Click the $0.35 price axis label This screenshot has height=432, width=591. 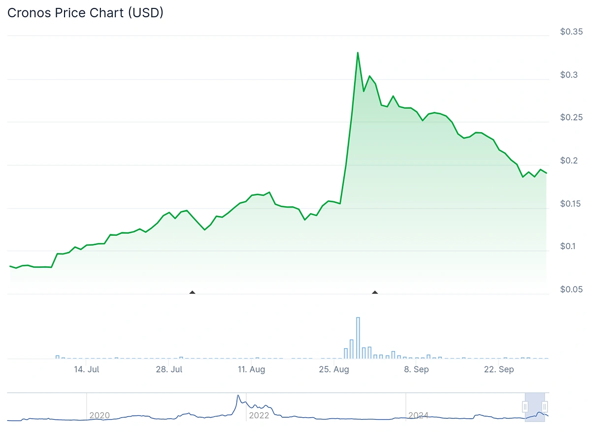point(571,32)
